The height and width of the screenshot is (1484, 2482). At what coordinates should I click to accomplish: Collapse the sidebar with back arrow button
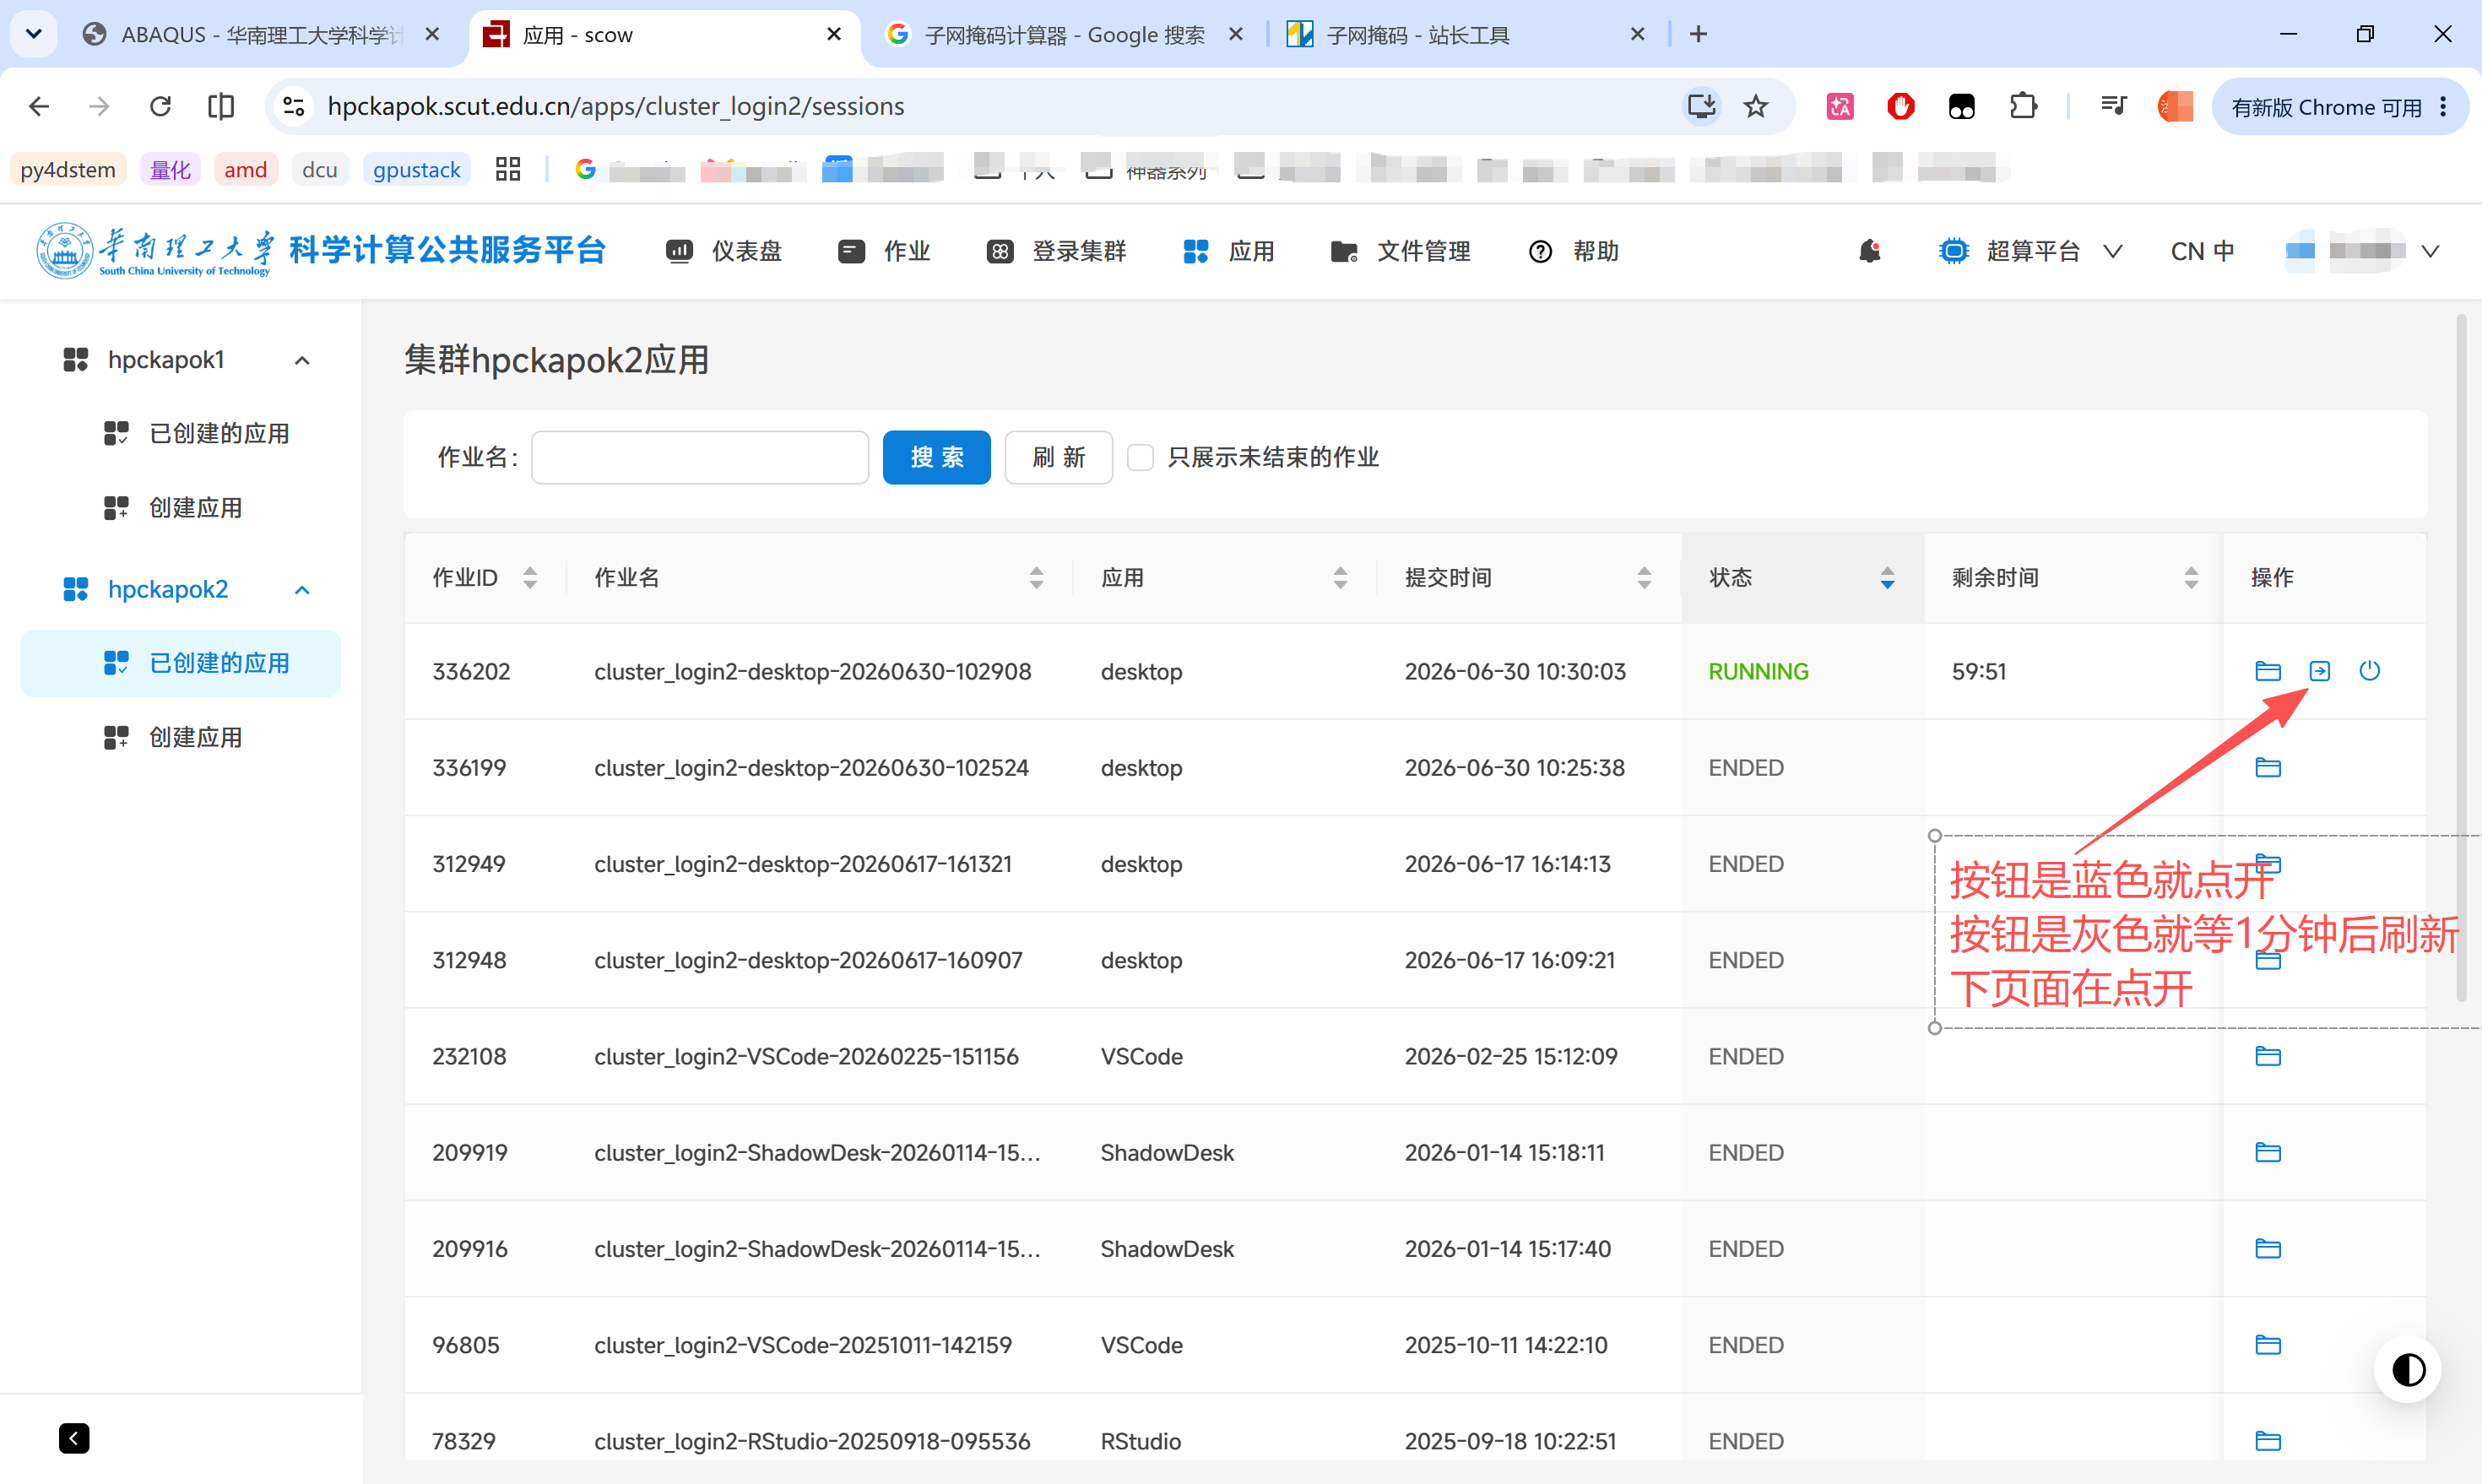74,1438
